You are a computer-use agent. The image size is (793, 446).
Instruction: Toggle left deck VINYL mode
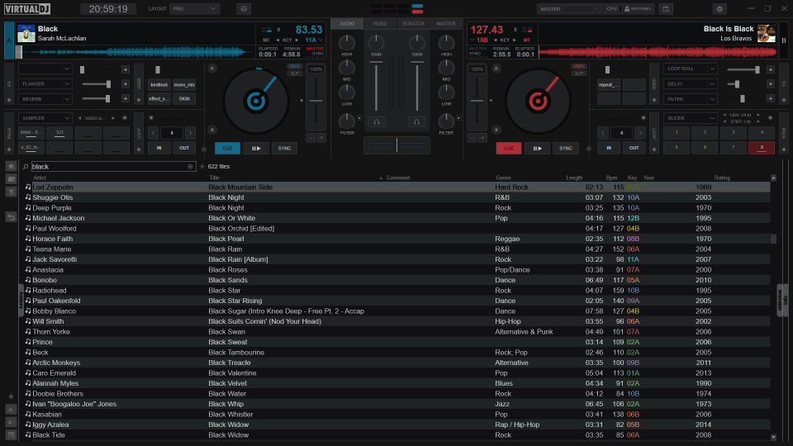pyautogui.click(x=294, y=66)
